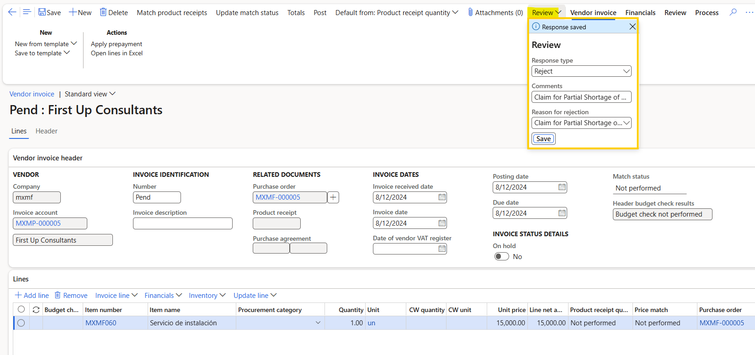755x355 pixels.
Task: Open Totals from the toolbar
Action: click(x=296, y=12)
